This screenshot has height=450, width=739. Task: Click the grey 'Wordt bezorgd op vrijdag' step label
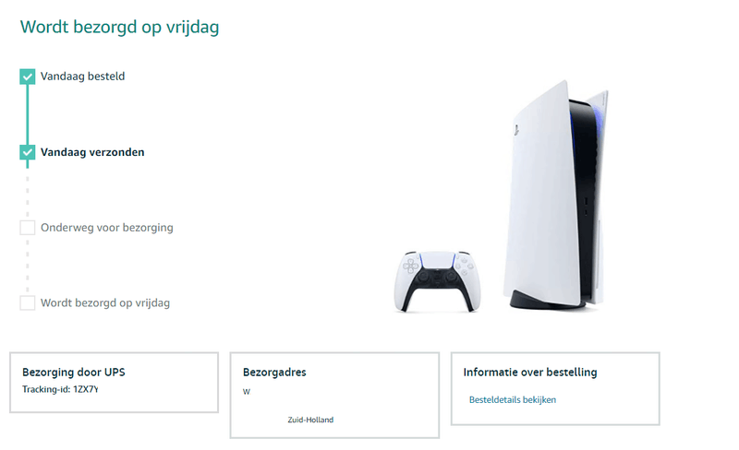(x=105, y=303)
